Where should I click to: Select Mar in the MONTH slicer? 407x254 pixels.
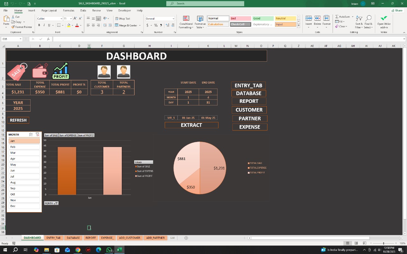[24, 153]
